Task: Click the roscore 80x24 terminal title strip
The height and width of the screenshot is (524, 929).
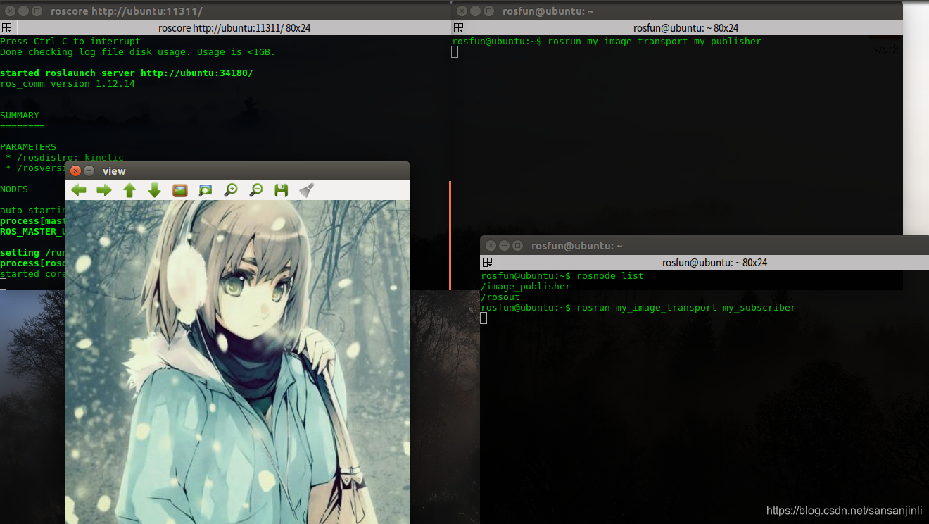Action: (233, 28)
